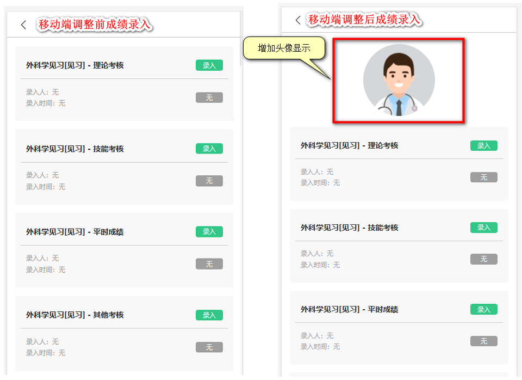Image resolution: width=522 pixels, height=380 pixels.
Task: Click 录入人: 无 under 技能考核, right screen
Action: point(317,253)
